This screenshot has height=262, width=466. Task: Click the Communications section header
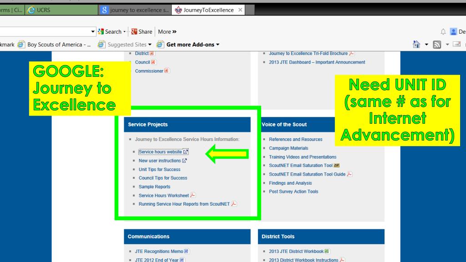point(187,237)
